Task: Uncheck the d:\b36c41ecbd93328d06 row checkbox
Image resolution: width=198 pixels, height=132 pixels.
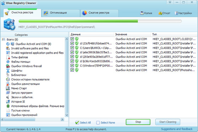Action: click(x=72, y=61)
